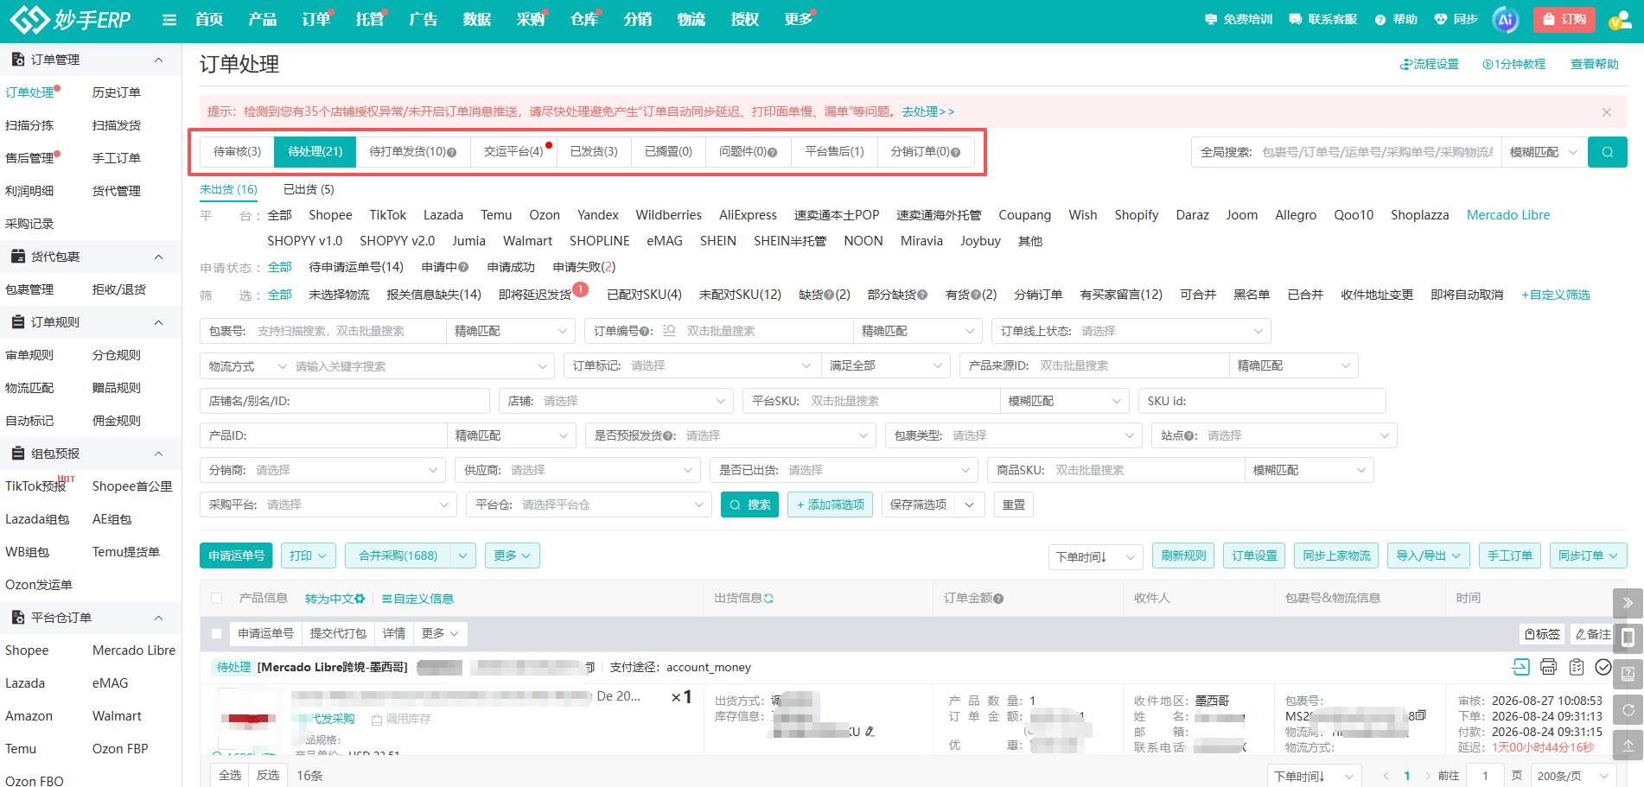Open the 模糊匹配 global search match dropdown
Viewport: 1644px width, 787px height.
[1544, 152]
